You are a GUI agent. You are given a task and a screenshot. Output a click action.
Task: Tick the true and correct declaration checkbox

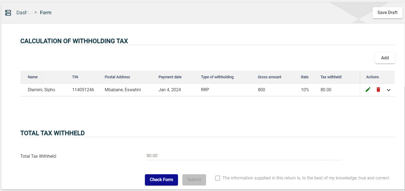[218, 178]
